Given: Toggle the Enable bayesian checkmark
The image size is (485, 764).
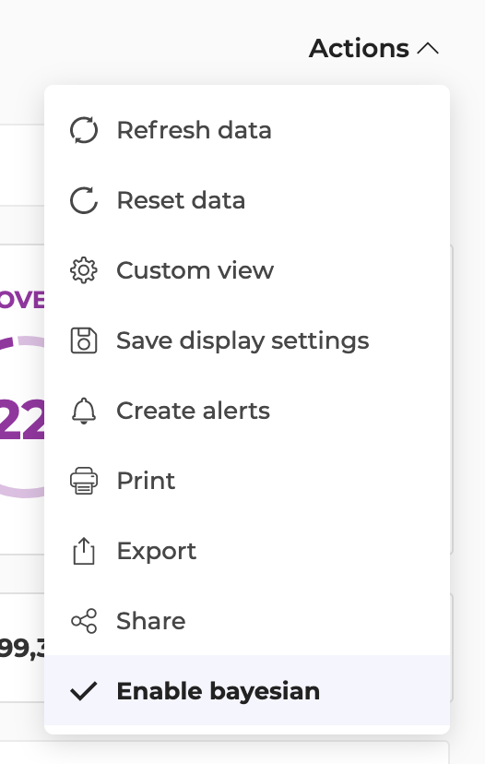Looking at the screenshot, I should pyautogui.click(x=84, y=691).
